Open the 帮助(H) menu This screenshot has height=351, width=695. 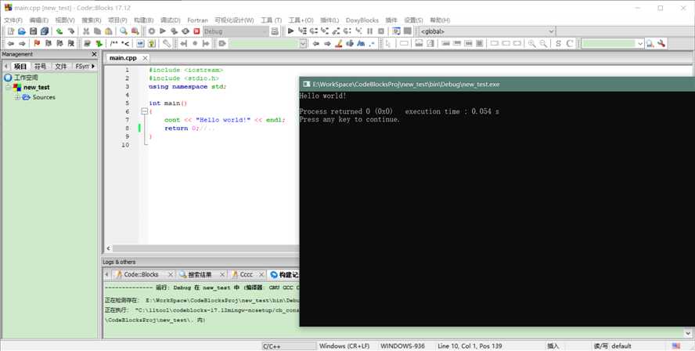[x=440, y=20]
